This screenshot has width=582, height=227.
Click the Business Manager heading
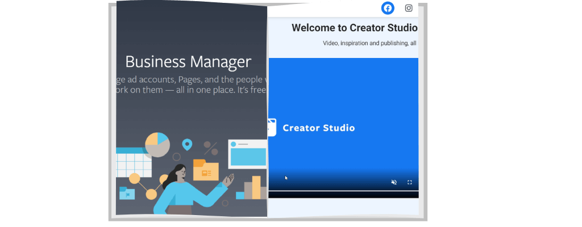[188, 61]
